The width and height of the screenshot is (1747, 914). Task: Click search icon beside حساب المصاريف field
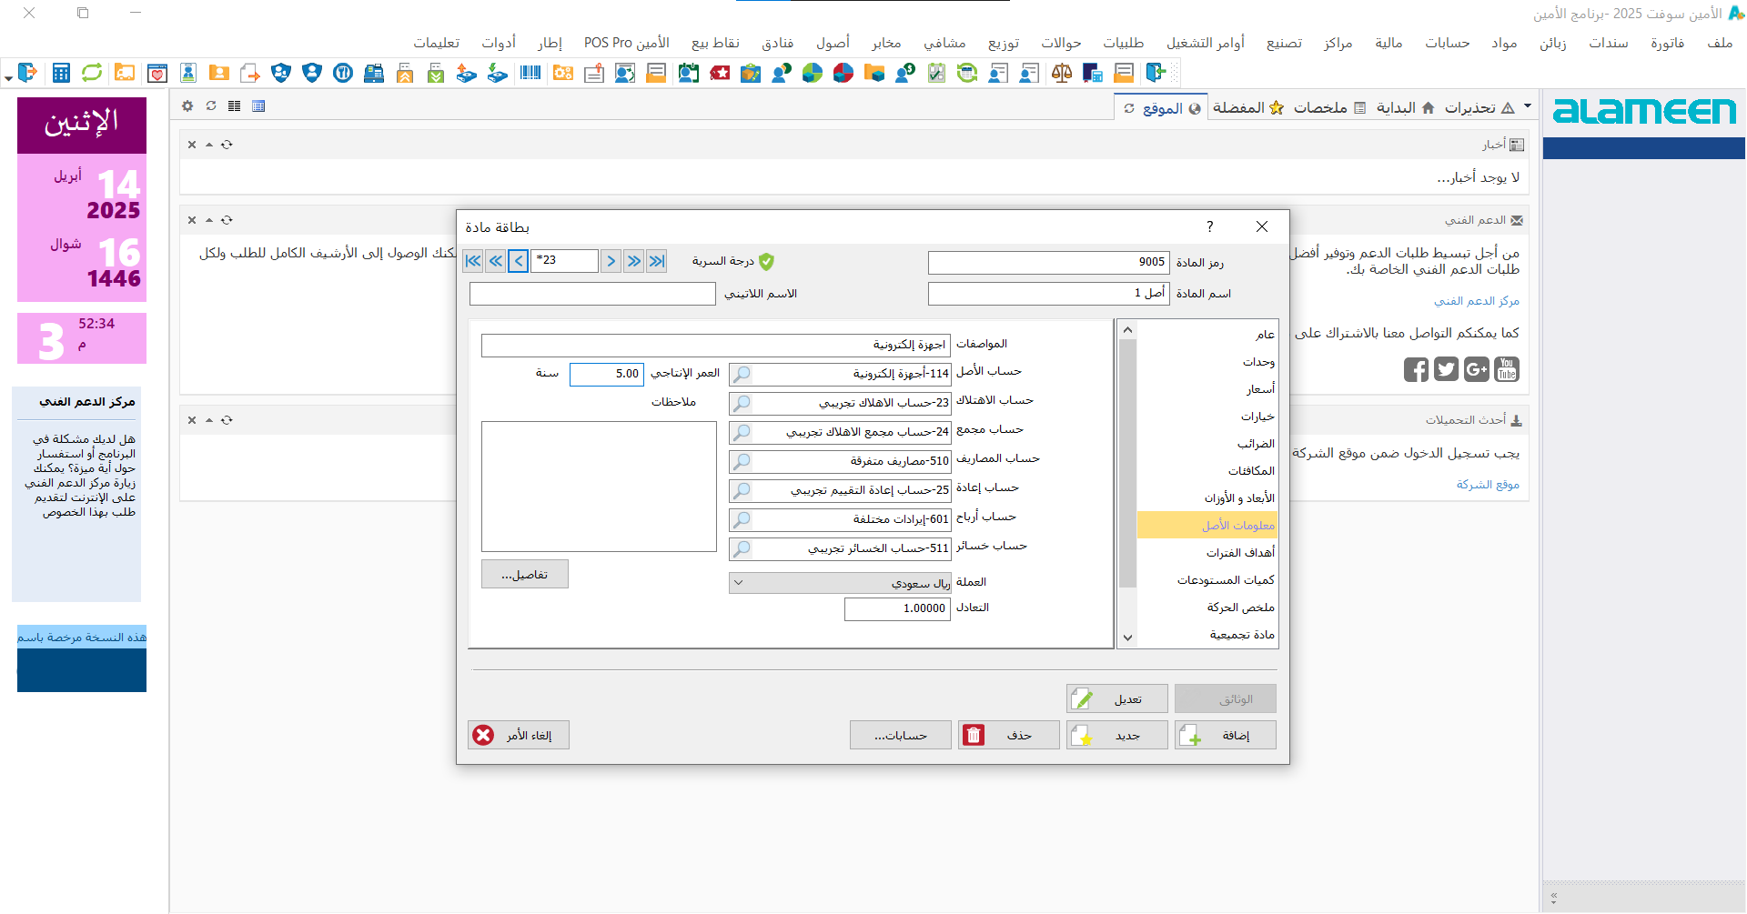tap(742, 461)
